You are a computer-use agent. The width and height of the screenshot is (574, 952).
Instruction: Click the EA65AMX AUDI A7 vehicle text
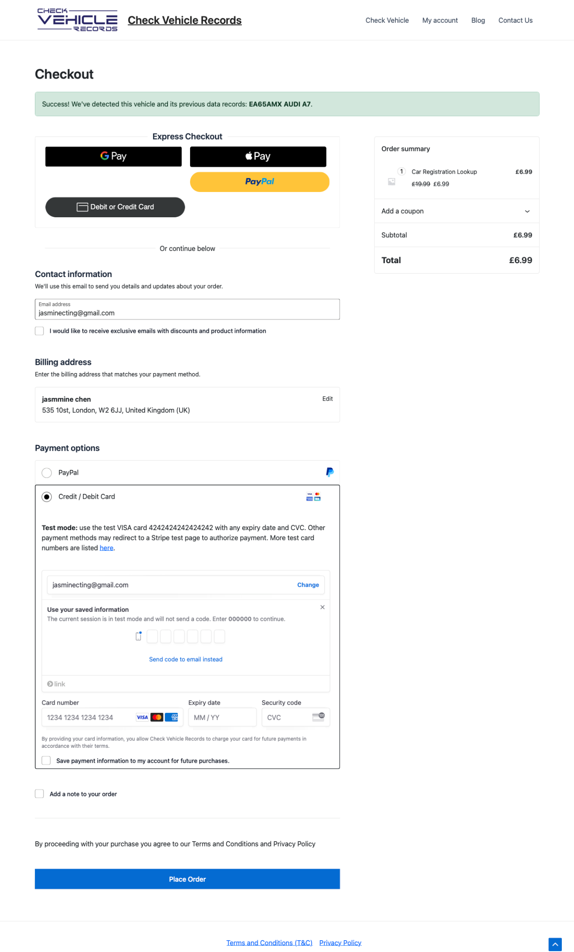click(280, 104)
